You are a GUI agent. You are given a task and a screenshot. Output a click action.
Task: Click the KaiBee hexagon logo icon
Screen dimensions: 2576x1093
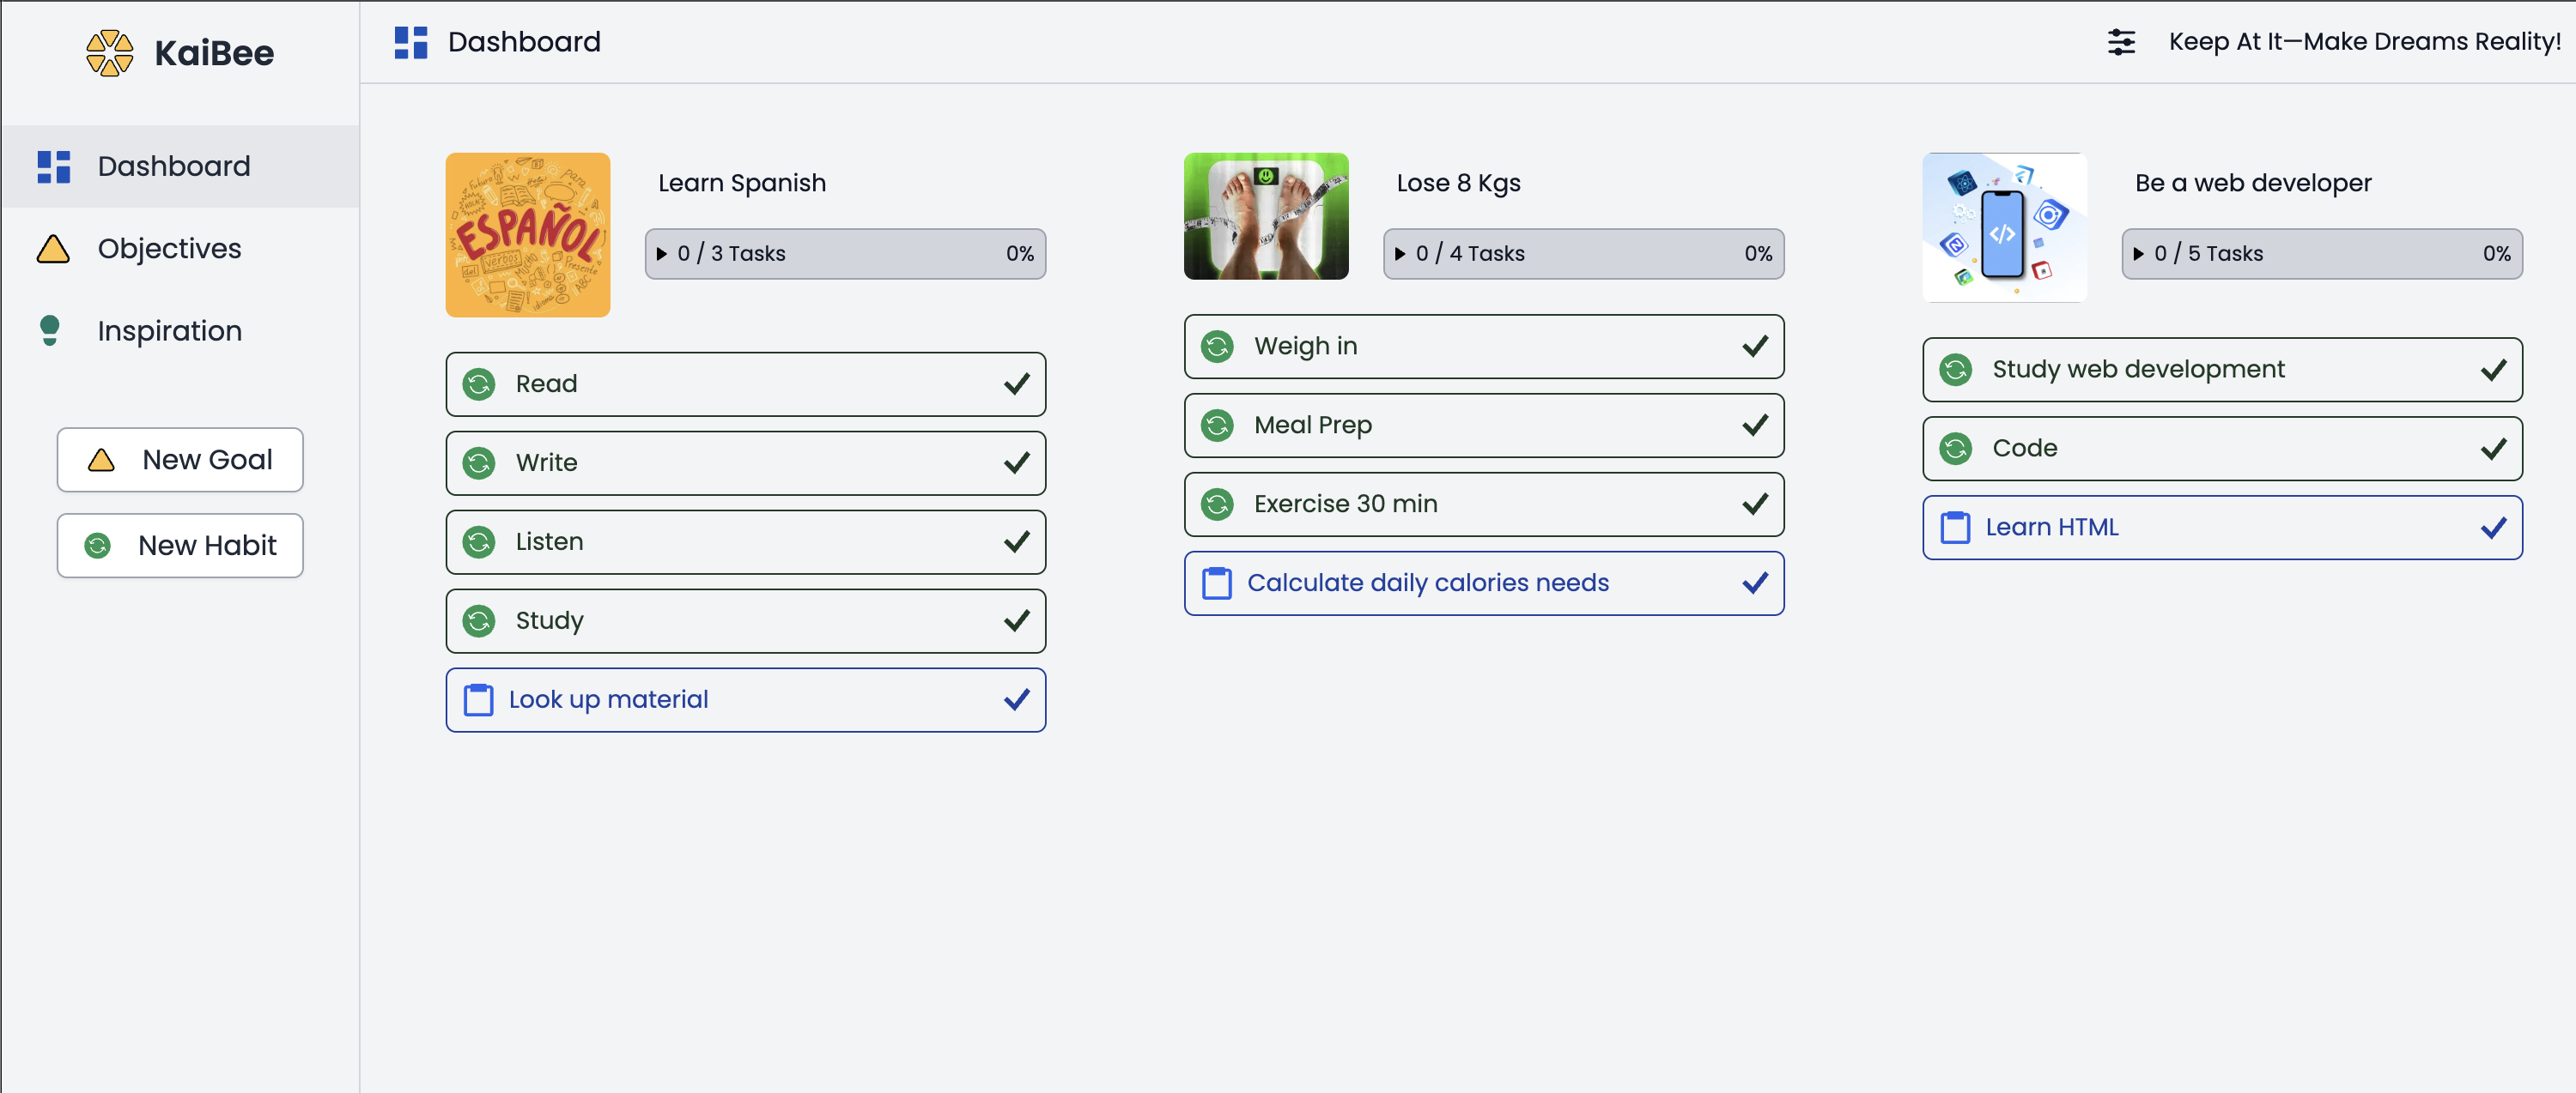(x=109, y=53)
